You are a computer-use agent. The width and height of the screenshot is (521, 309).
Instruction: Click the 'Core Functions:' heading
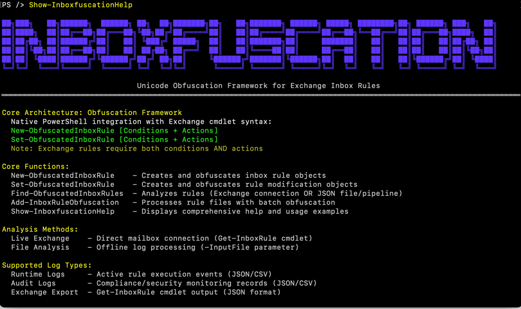[x=36, y=166]
